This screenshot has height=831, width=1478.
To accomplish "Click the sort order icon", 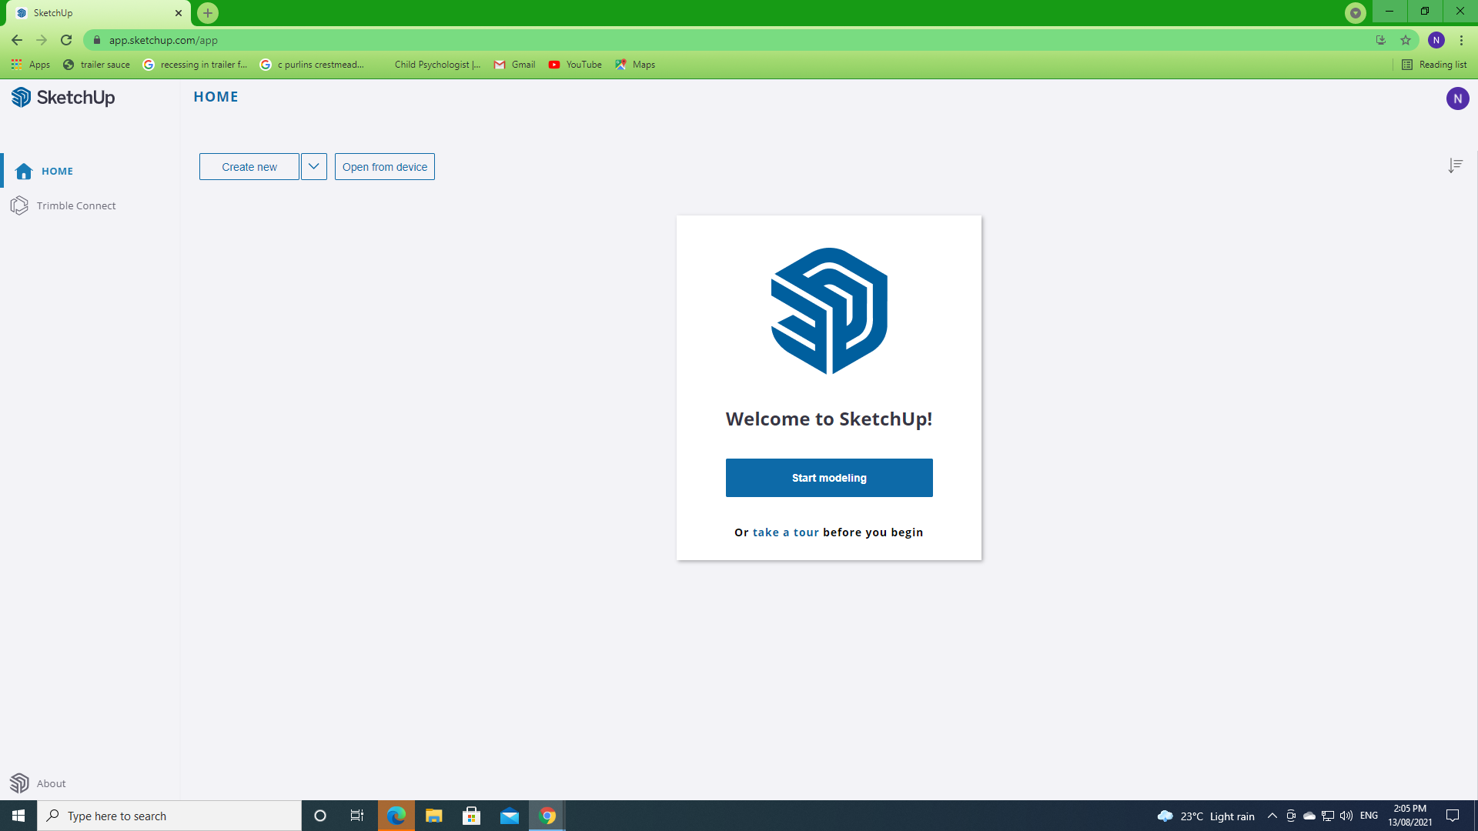I will [x=1455, y=165].
